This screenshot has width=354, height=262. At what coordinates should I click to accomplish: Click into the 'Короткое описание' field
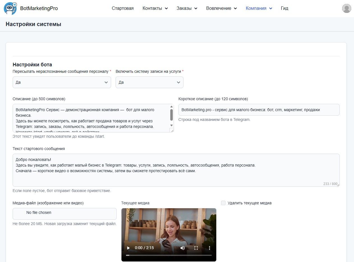tap(259, 110)
